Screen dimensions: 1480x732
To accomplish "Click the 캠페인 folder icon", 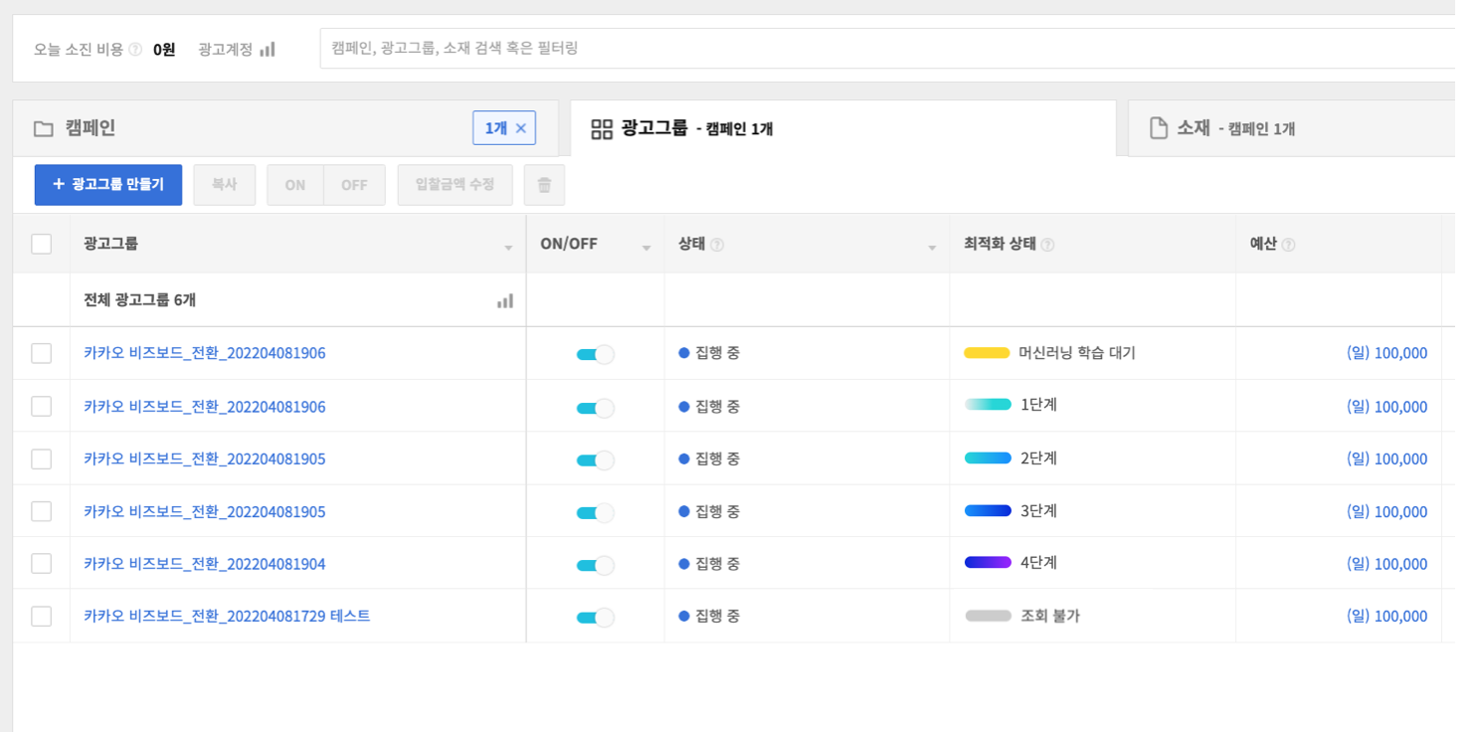I will (43, 128).
